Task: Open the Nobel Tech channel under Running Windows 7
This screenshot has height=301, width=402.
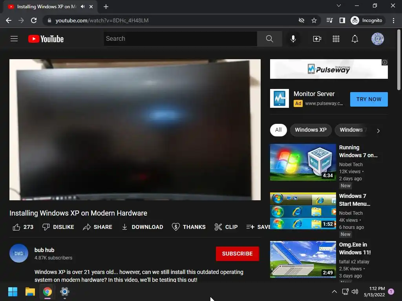Action: [351, 165]
